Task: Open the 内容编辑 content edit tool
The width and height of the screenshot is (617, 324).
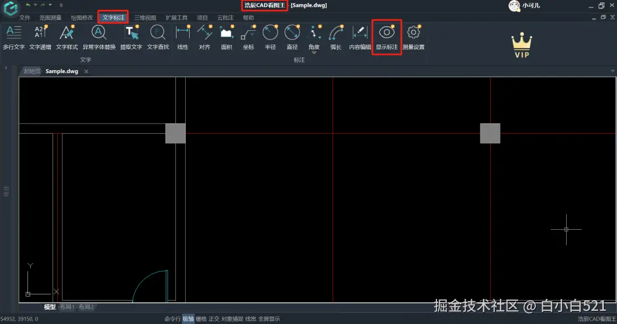Action: (x=360, y=37)
